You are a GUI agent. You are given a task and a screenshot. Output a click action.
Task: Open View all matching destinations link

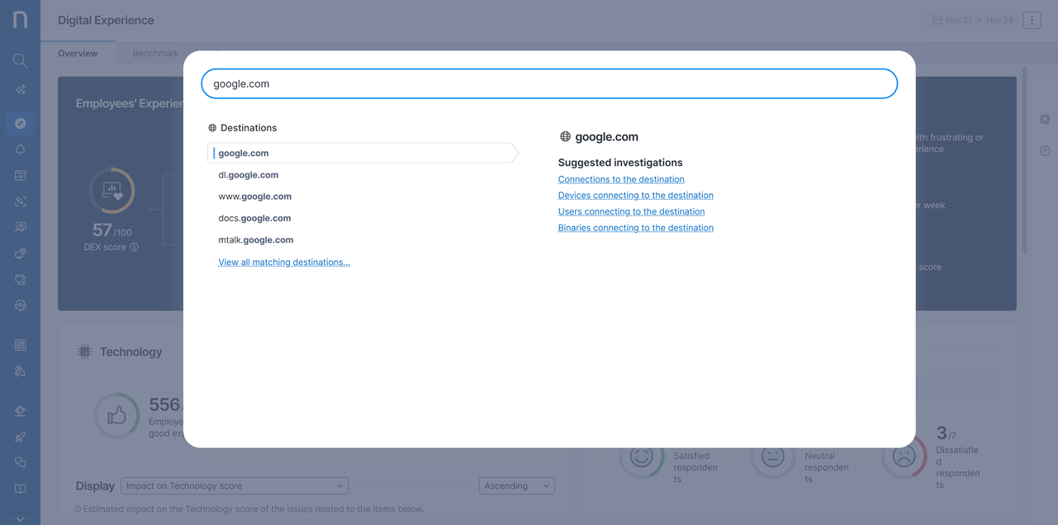tap(284, 262)
